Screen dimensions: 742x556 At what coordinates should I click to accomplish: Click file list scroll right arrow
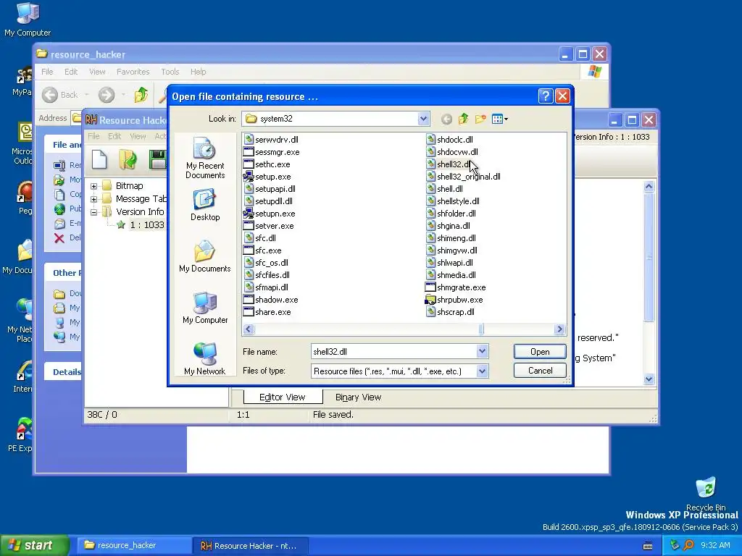[560, 329]
